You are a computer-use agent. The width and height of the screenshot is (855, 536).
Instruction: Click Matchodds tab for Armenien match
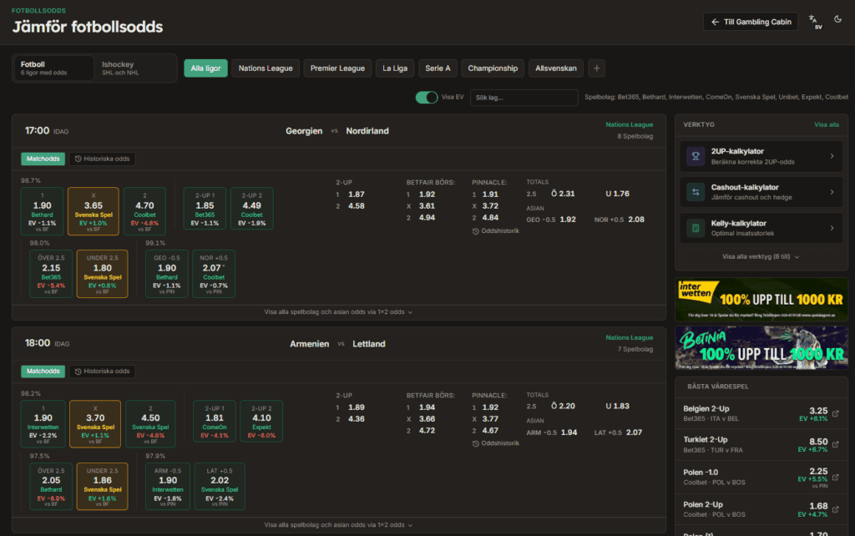click(x=43, y=372)
